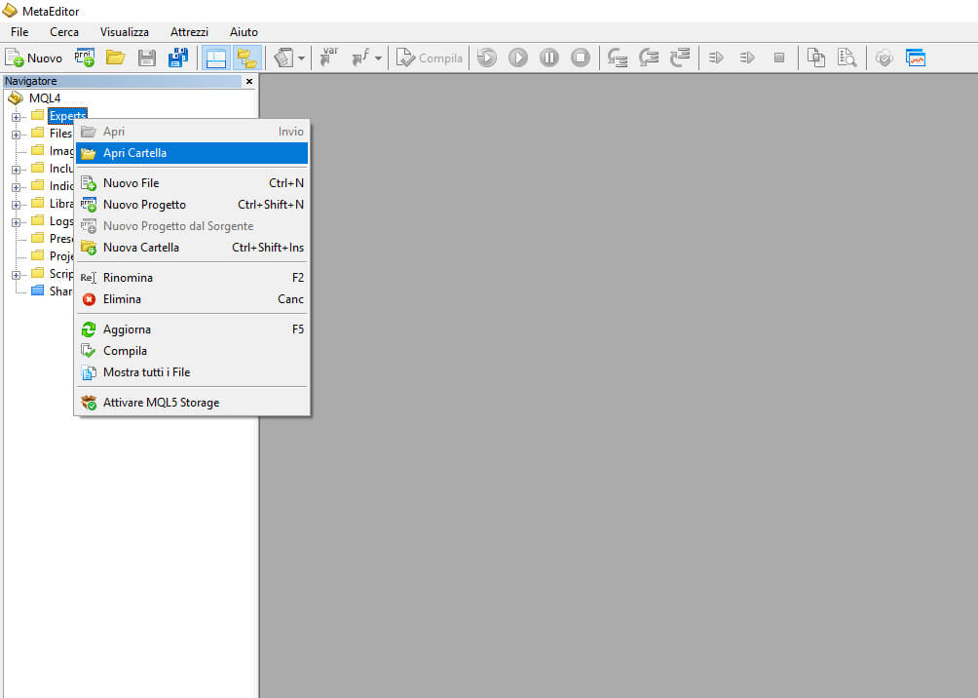Expand the Experts folder node

pyautogui.click(x=16, y=117)
